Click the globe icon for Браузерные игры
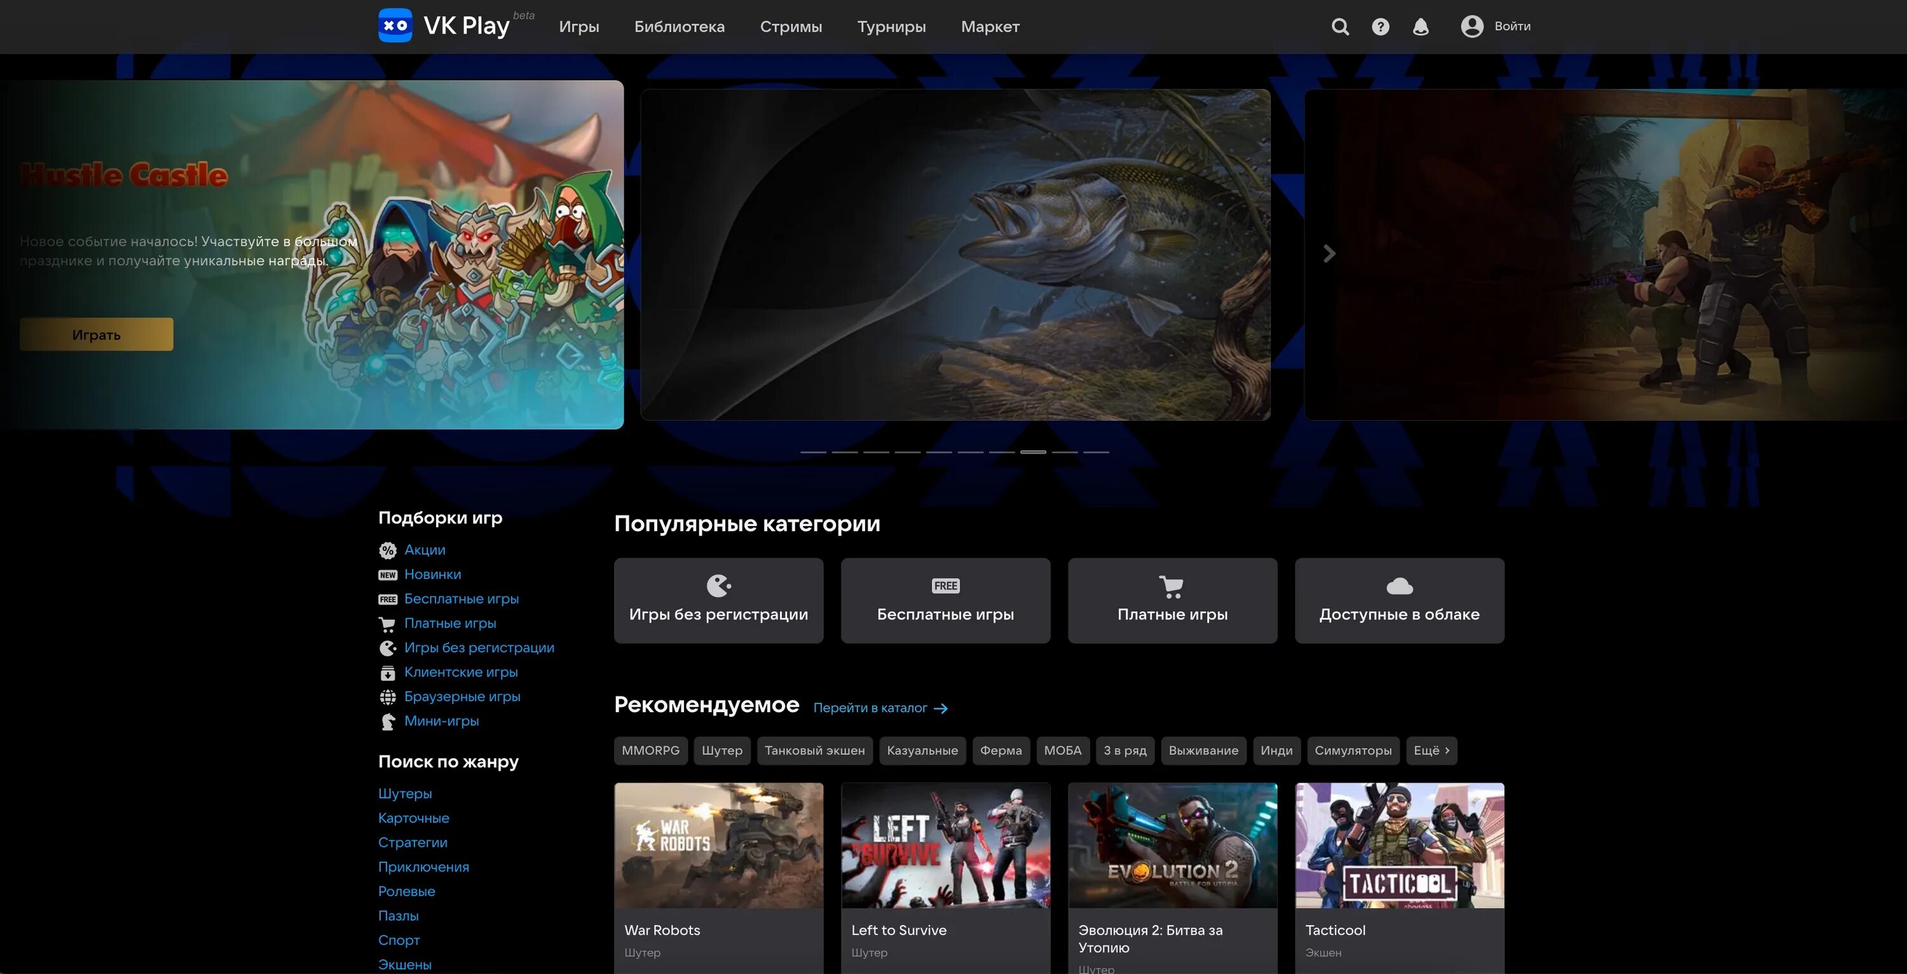The width and height of the screenshot is (1907, 974). click(x=387, y=696)
